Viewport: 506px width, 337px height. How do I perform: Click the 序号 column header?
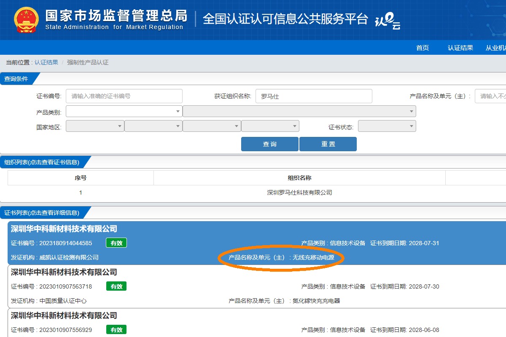[x=81, y=178]
